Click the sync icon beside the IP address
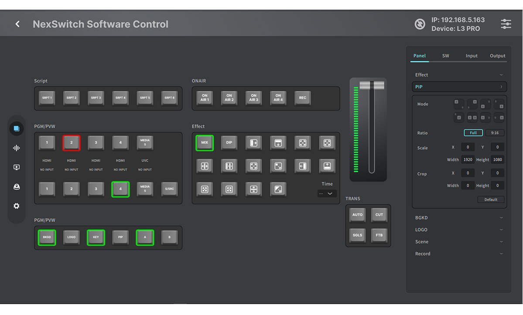The height and width of the screenshot is (315, 523). tap(420, 24)
